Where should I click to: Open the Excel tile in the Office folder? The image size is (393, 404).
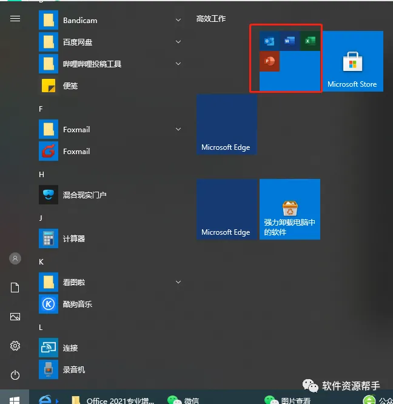310,41
